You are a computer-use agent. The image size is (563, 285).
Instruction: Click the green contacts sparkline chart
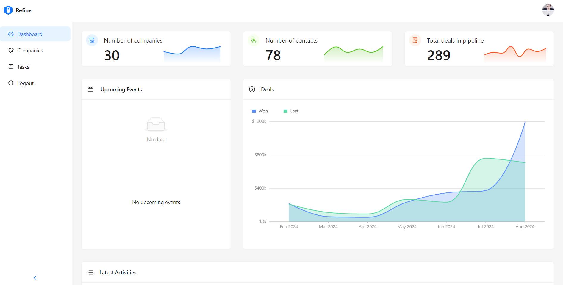tap(354, 54)
